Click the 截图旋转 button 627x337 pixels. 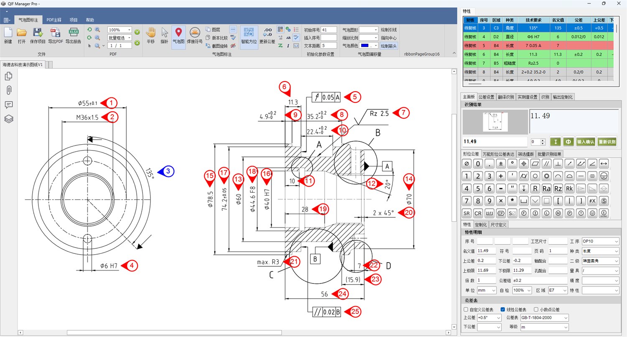(x=217, y=46)
